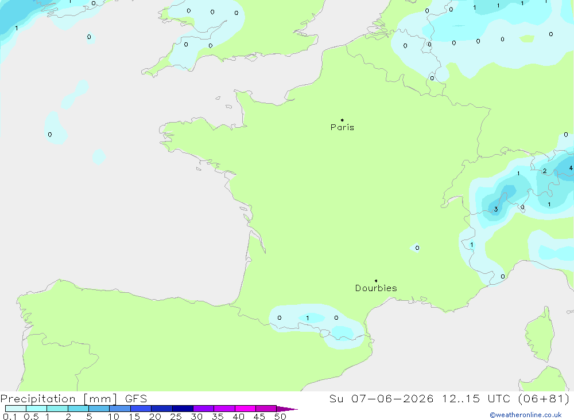The height and width of the screenshot is (420, 574).
Task: Pick the 0.1–0.5 mm legend color
Action: [x=15, y=409]
